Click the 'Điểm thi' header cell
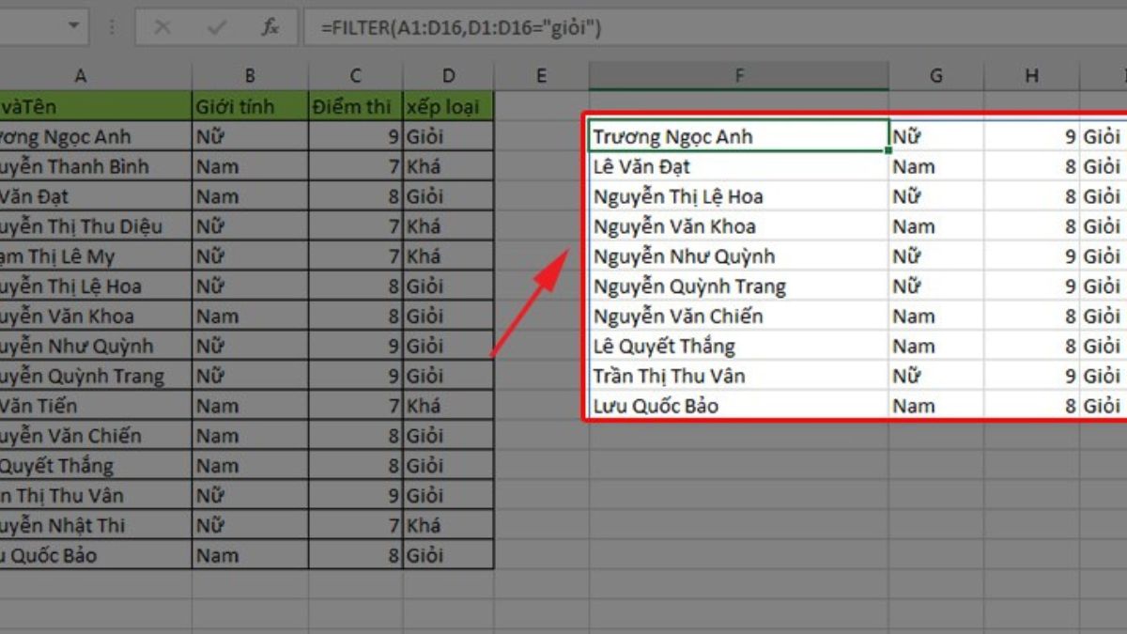The width and height of the screenshot is (1127, 634). pos(353,106)
